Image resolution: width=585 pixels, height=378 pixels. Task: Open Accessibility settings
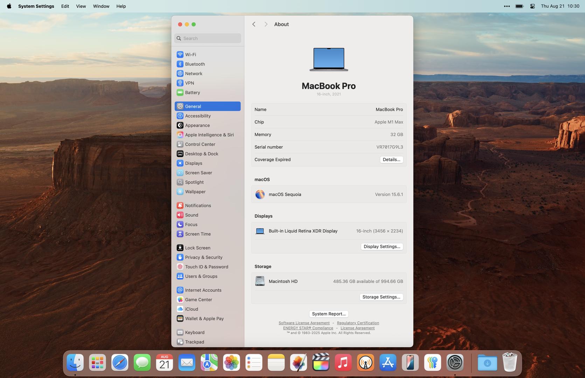pos(208,116)
